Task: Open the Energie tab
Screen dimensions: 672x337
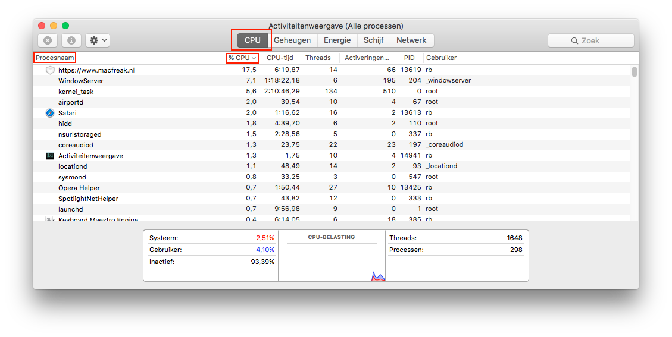Action: [337, 40]
